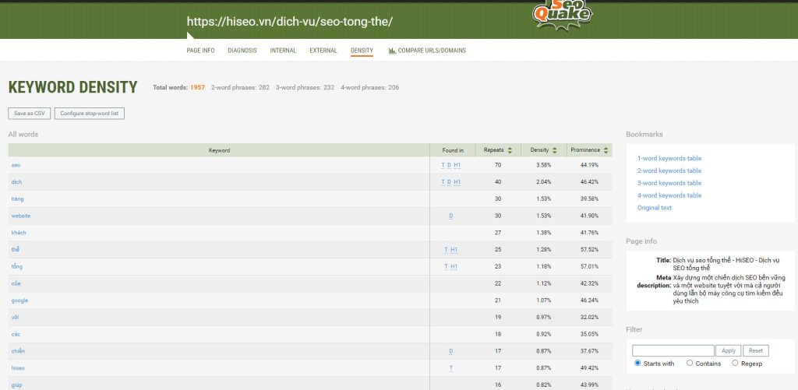
Task: Click the D indicator in the chiến row
Action: 450,351
